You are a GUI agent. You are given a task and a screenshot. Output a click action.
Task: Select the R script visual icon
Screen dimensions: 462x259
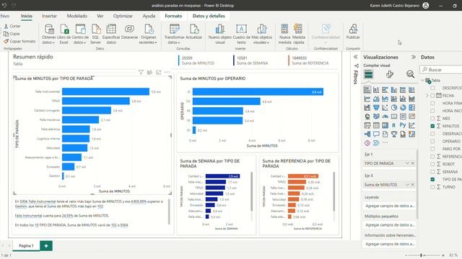pyautogui.click(x=394, y=125)
